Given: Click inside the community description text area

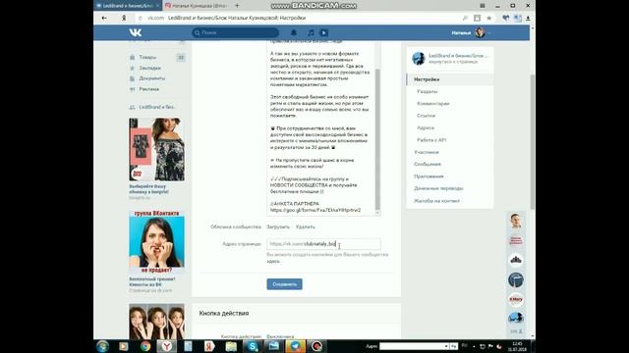Looking at the screenshot, I should pos(321,128).
